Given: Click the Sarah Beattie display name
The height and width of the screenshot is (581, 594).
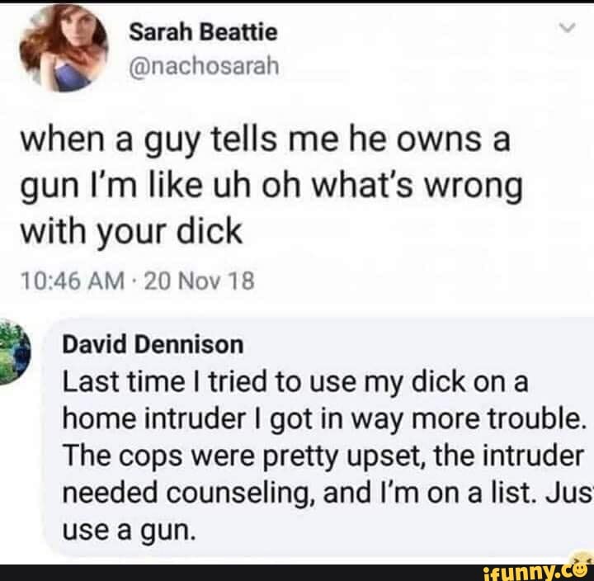Looking at the screenshot, I should (x=203, y=32).
